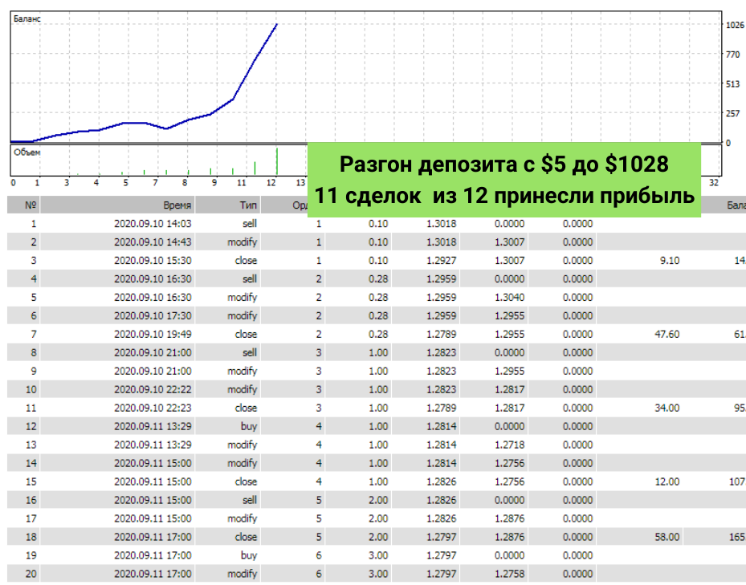The height and width of the screenshot is (585, 746).
Task: Click row number 9 in № column
Action: click(x=34, y=371)
